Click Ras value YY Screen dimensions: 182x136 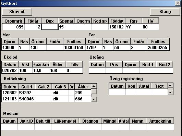click(x=134, y=27)
